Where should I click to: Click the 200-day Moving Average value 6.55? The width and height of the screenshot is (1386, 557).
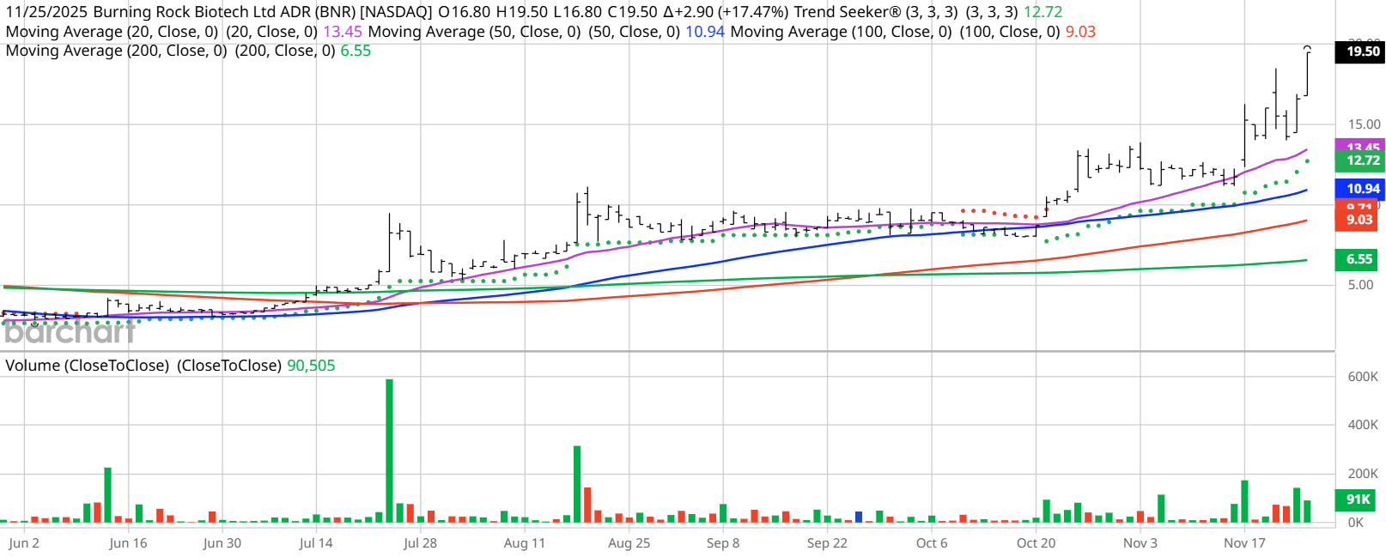(356, 51)
